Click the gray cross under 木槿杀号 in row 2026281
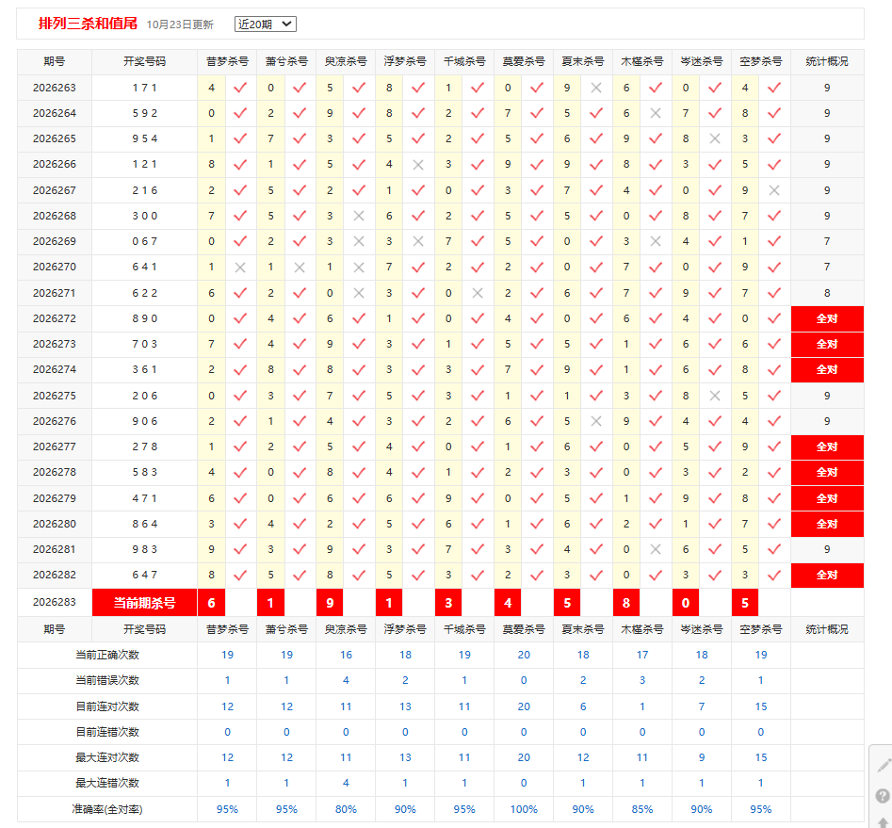Image resolution: width=892 pixels, height=828 pixels. 656,549
